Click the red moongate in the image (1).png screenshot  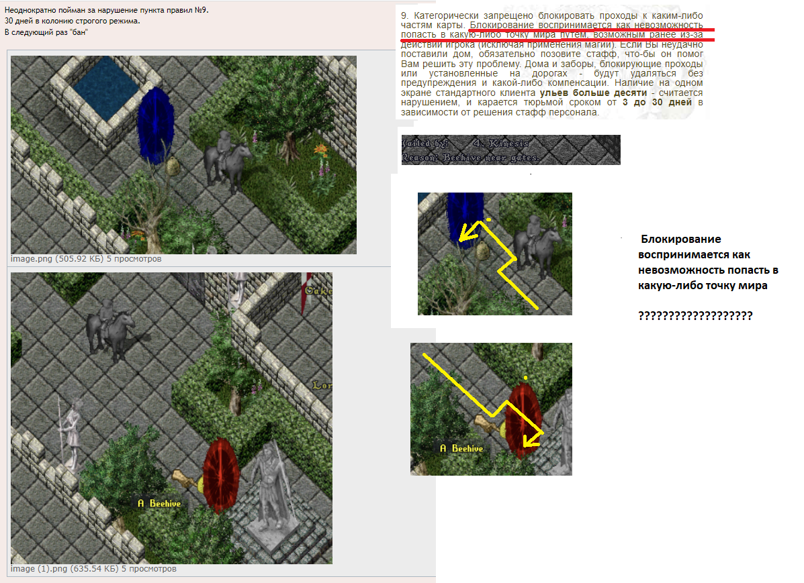tap(221, 475)
